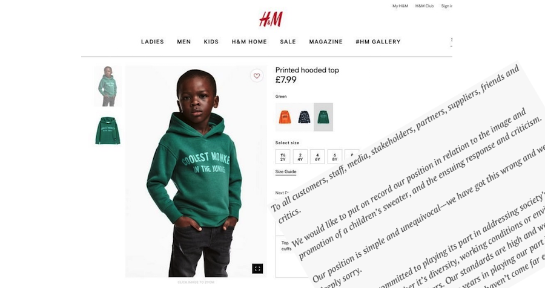Open the MEN menu
Viewport: 545px width, 288px height.
(x=184, y=42)
